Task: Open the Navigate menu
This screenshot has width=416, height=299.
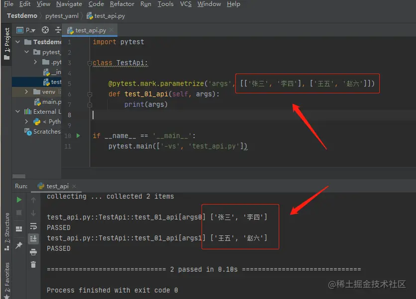Action: click(69, 4)
